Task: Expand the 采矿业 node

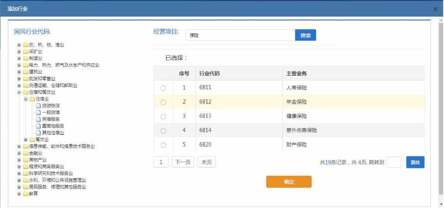Action: pos(19,52)
